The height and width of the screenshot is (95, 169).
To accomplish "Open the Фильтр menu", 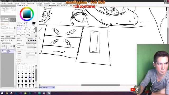I will tap(47, 3).
